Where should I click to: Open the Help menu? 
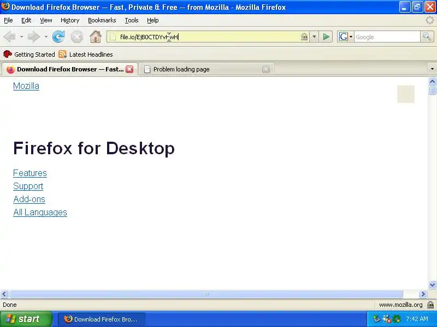[153, 20]
